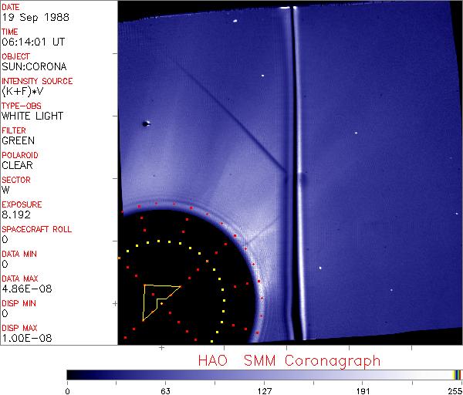Click the SECTOR label
Image resolution: width=463 pixels, height=395 pixels.
16,180
